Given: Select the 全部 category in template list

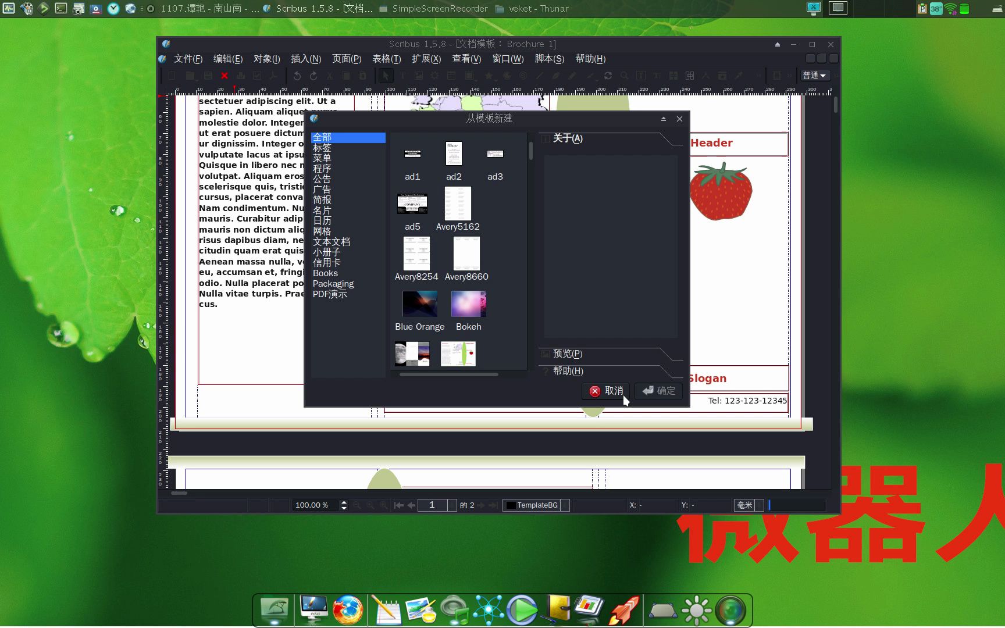Looking at the screenshot, I should point(348,137).
